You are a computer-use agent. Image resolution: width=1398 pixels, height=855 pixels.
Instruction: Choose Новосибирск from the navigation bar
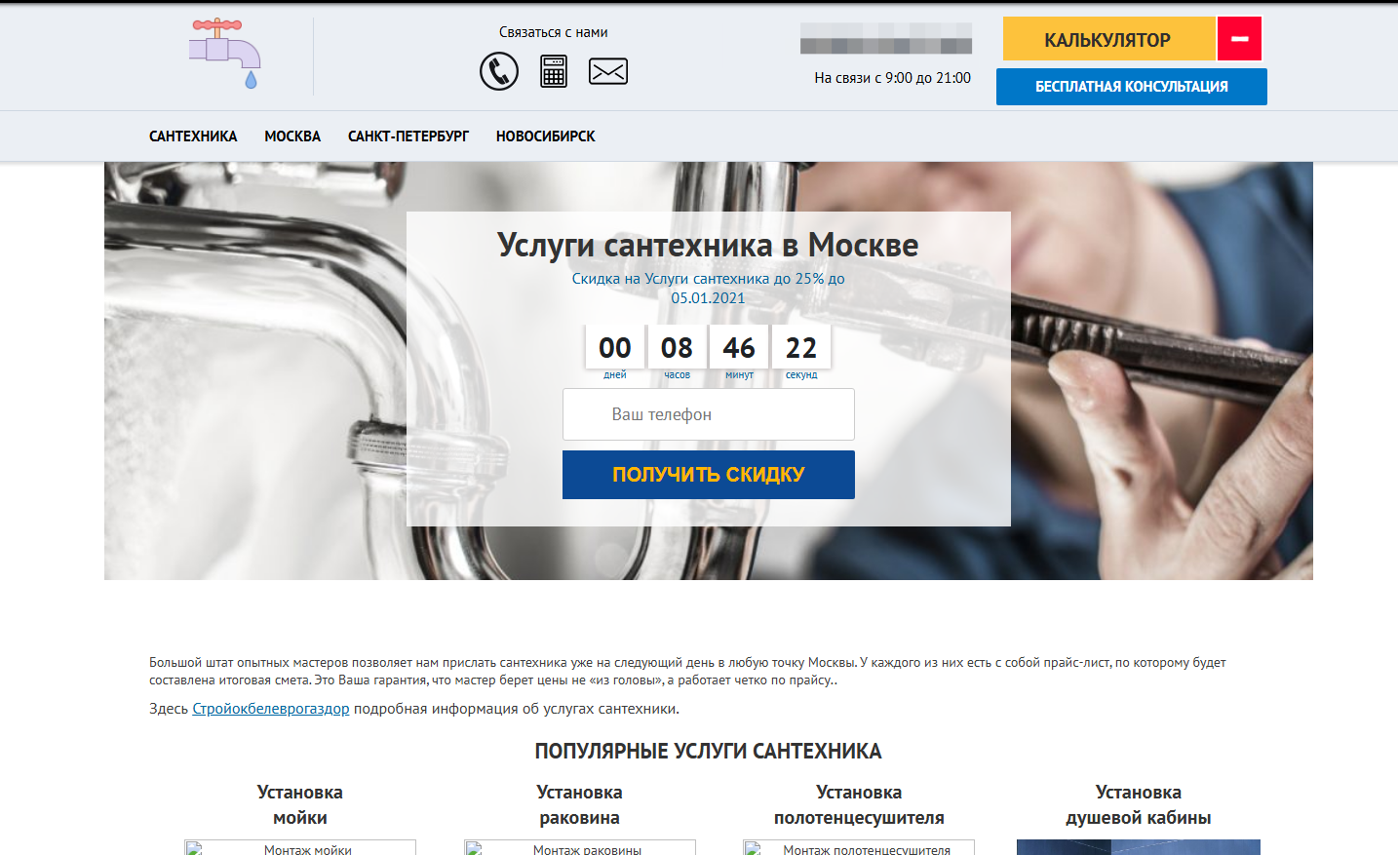(x=545, y=136)
